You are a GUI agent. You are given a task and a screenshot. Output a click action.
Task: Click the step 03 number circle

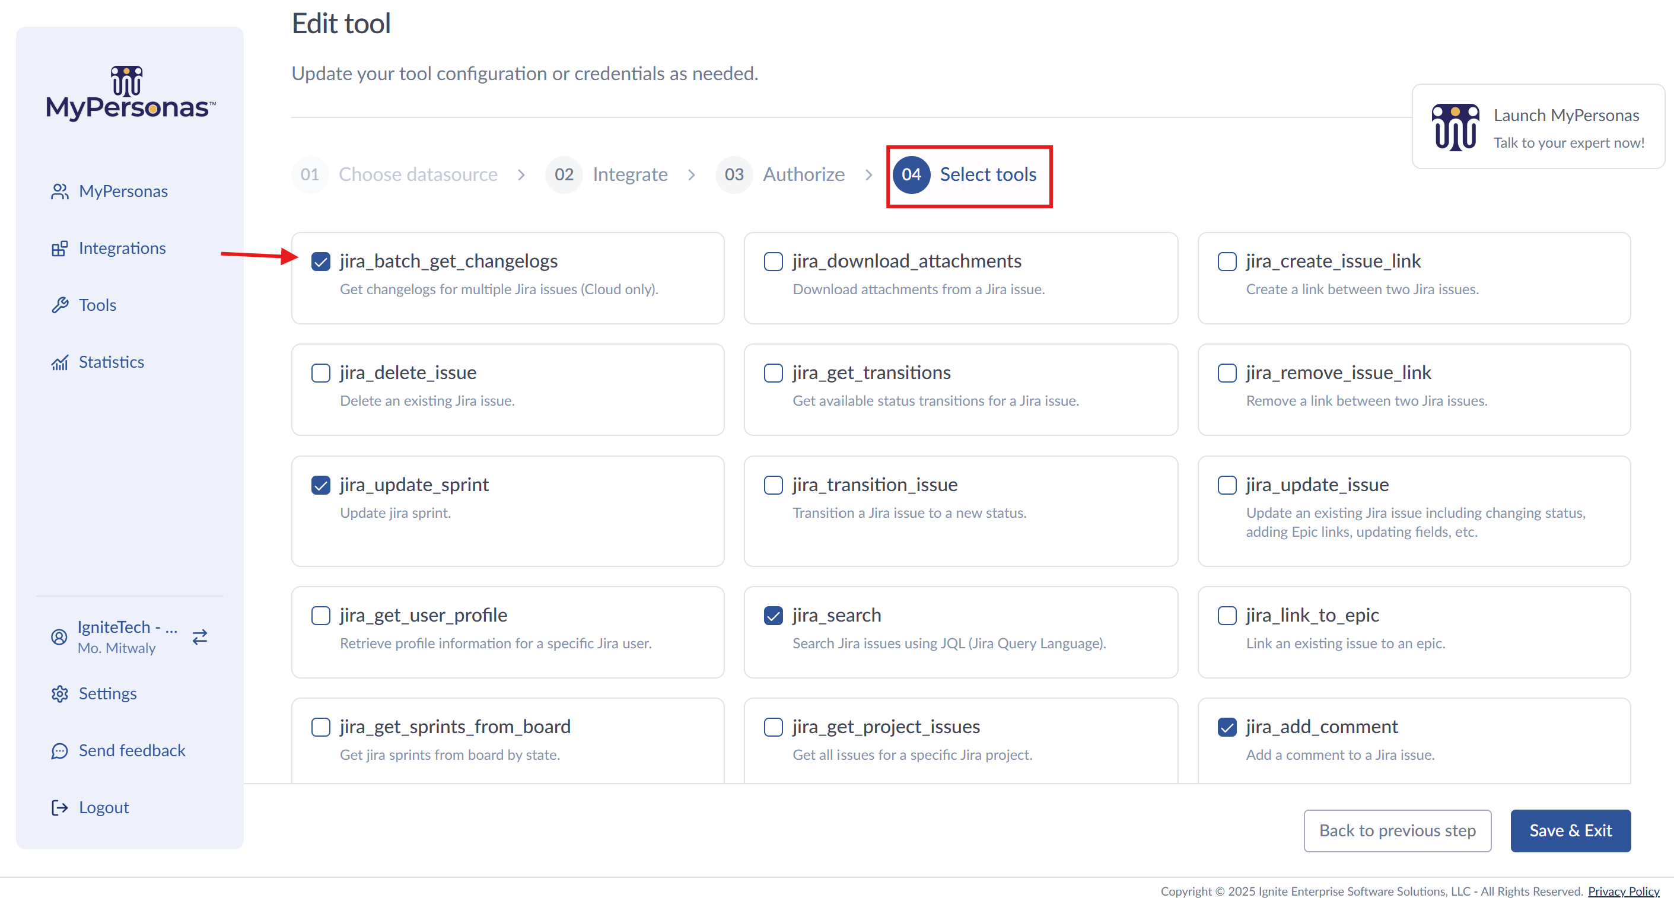[x=734, y=174]
